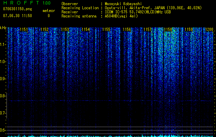Click the 1152 time marker
The height and width of the screenshot is (137, 216).
click(x=45, y=29)
